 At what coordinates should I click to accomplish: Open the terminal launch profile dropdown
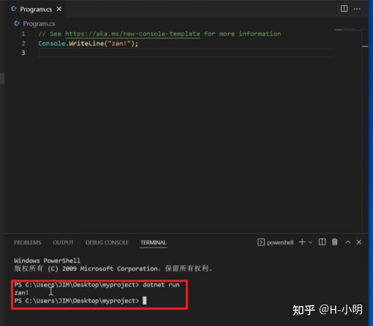pos(310,242)
